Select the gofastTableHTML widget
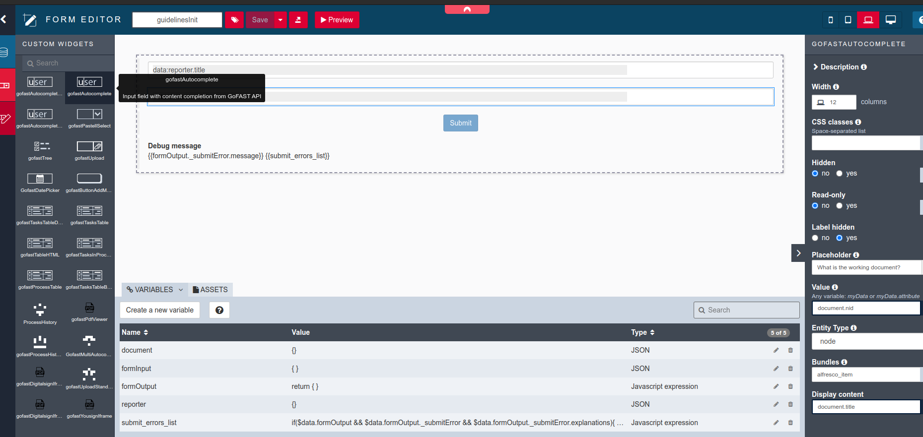 pos(40,248)
